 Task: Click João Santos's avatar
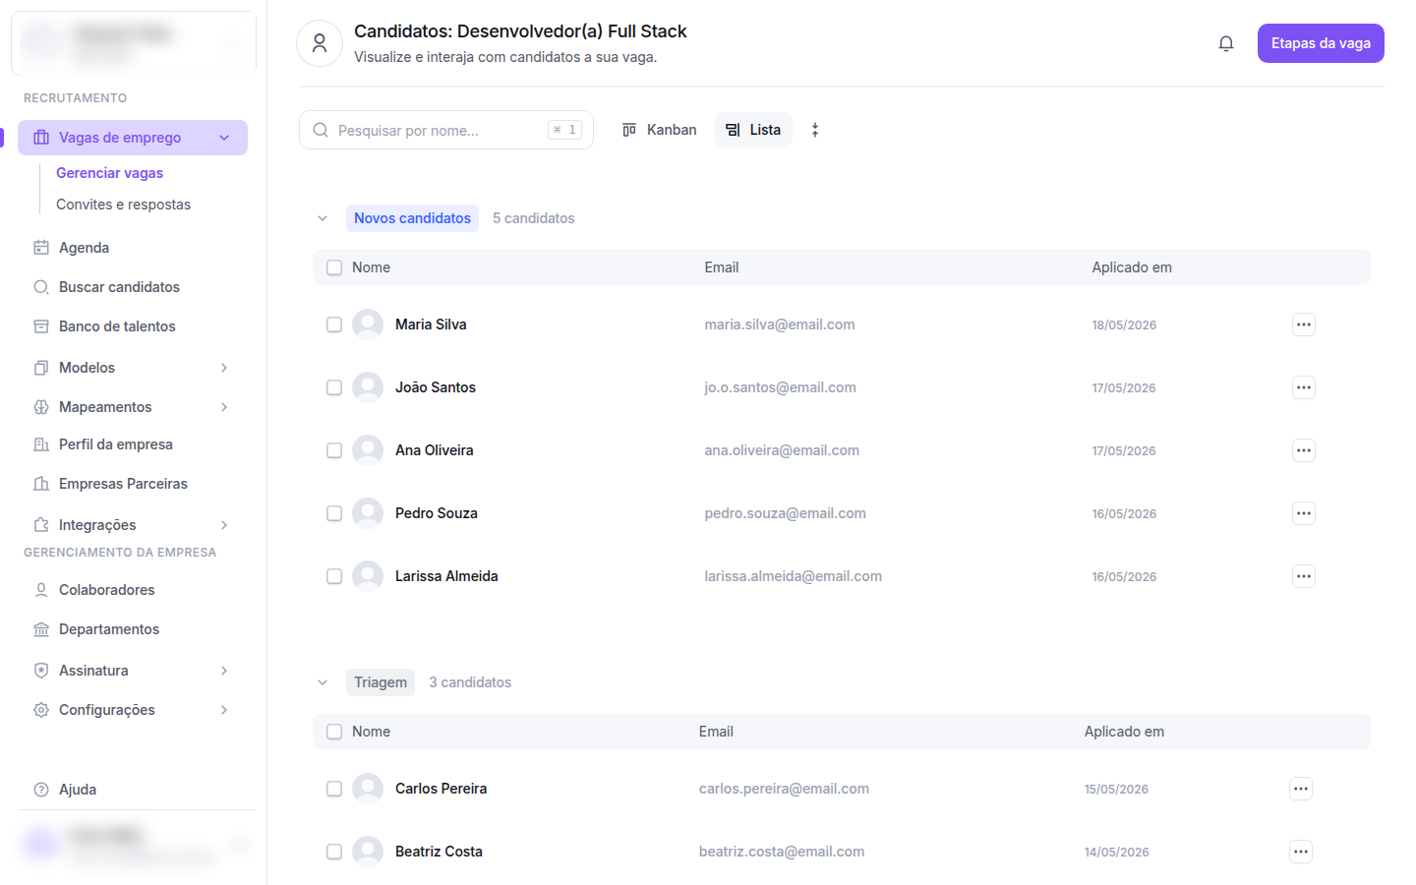[368, 387]
